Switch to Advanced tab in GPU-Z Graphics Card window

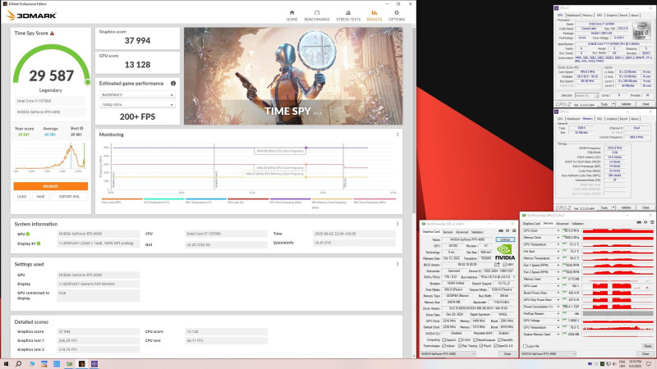click(x=462, y=232)
